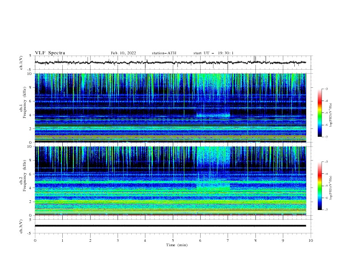Click the "ch.3(V)" waveform axis label
This screenshot has width=350, height=270.
pyautogui.click(x=21, y=226)
